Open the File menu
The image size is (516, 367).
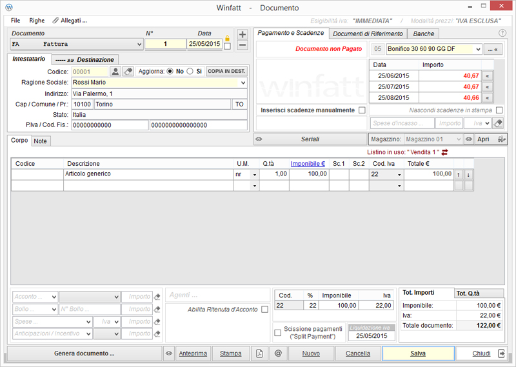click(15, 21)
